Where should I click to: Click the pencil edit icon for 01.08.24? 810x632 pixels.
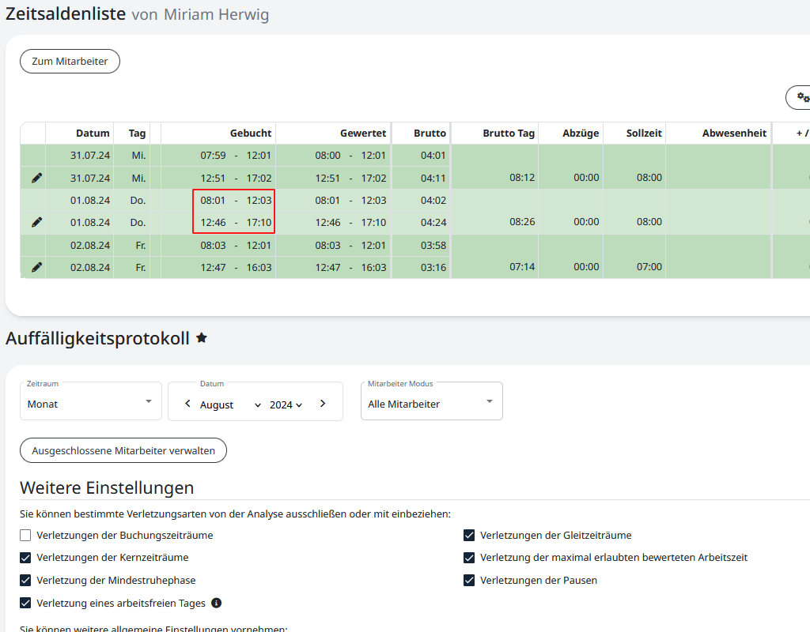(36, 222)
